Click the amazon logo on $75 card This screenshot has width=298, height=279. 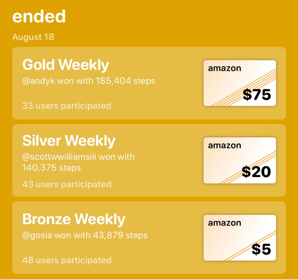224,68
